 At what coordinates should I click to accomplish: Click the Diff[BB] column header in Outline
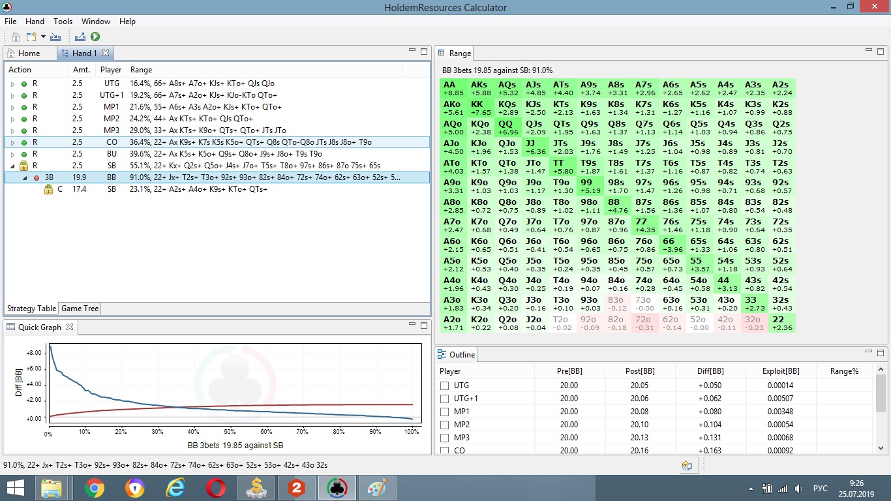click(710, 371)
